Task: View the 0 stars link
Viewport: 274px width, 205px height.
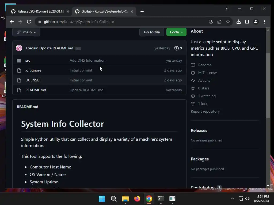Action: pos(204,88)
